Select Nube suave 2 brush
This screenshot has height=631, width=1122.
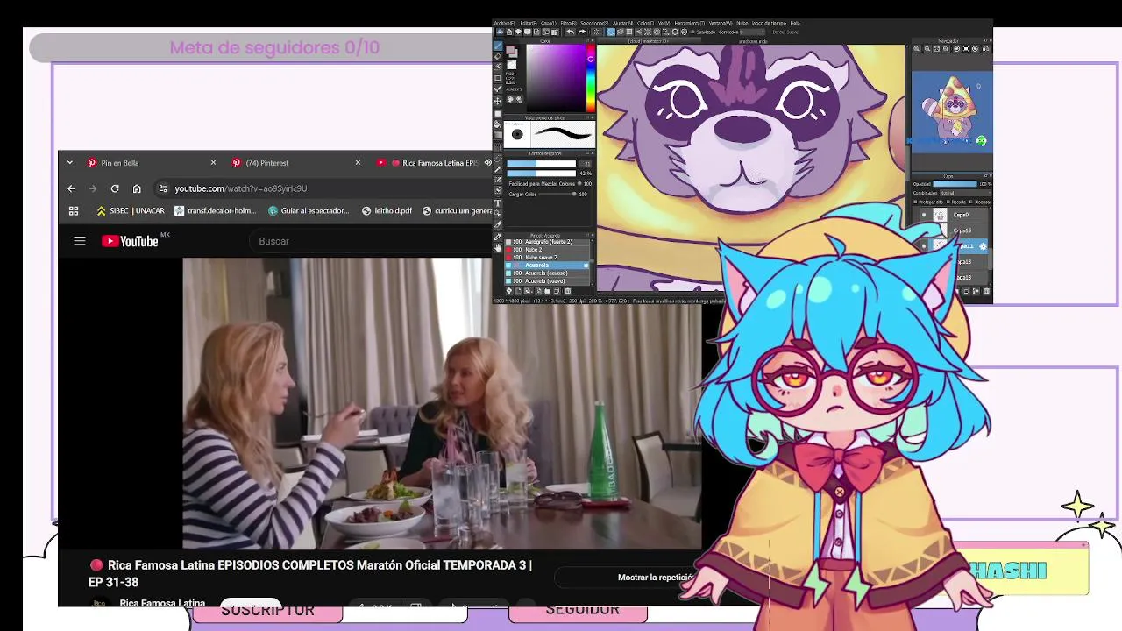pos(546,257)
